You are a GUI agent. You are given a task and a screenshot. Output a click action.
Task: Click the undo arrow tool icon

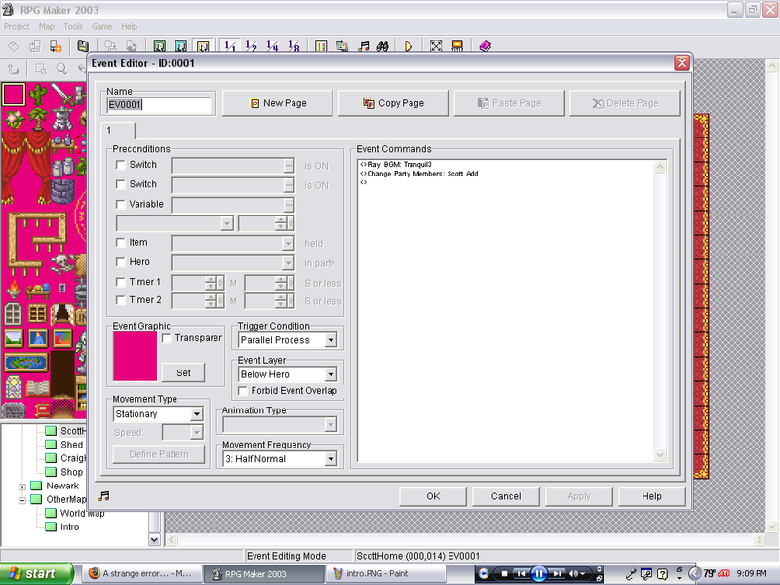(x=14, y=69)
